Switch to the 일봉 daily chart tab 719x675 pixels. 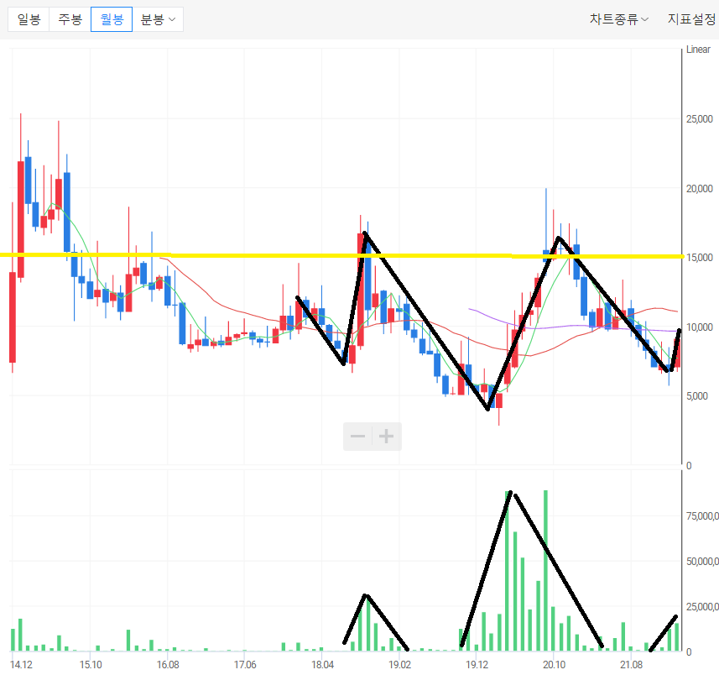pos(29,19)
